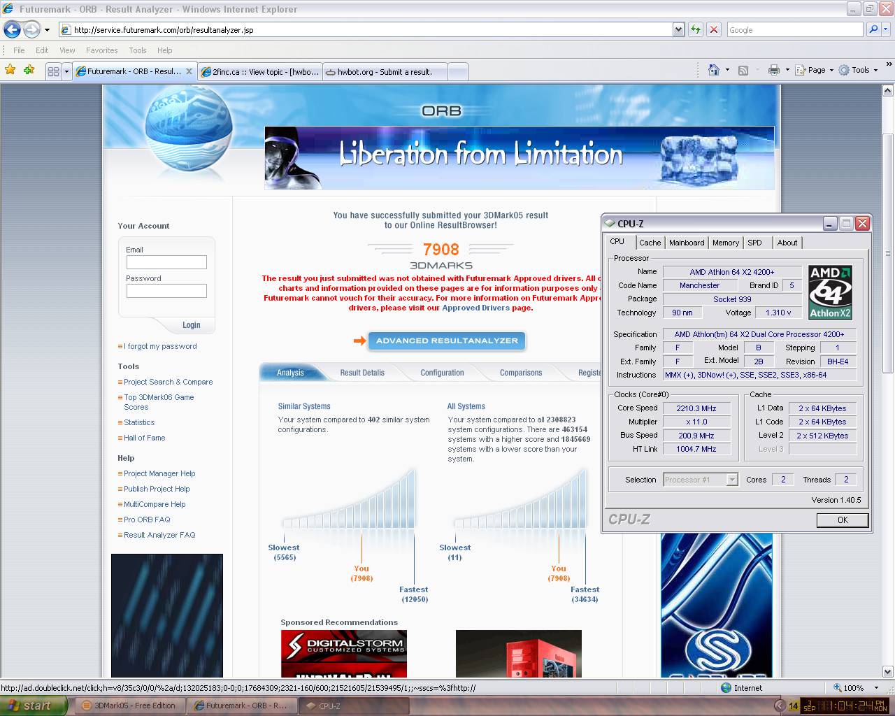Open the search provider dropdown arrow
The height and width of the screenshot is (716, 895).
click(x=885, y=29)
